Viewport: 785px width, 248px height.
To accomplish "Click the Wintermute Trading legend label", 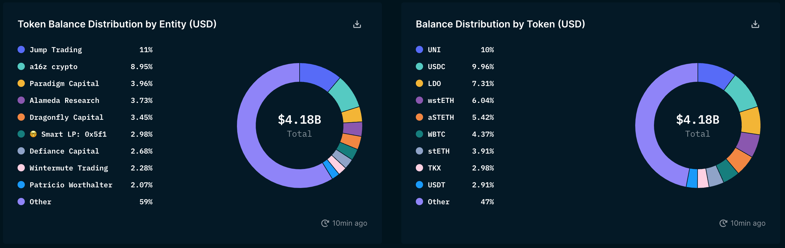I will pos(69,168).
